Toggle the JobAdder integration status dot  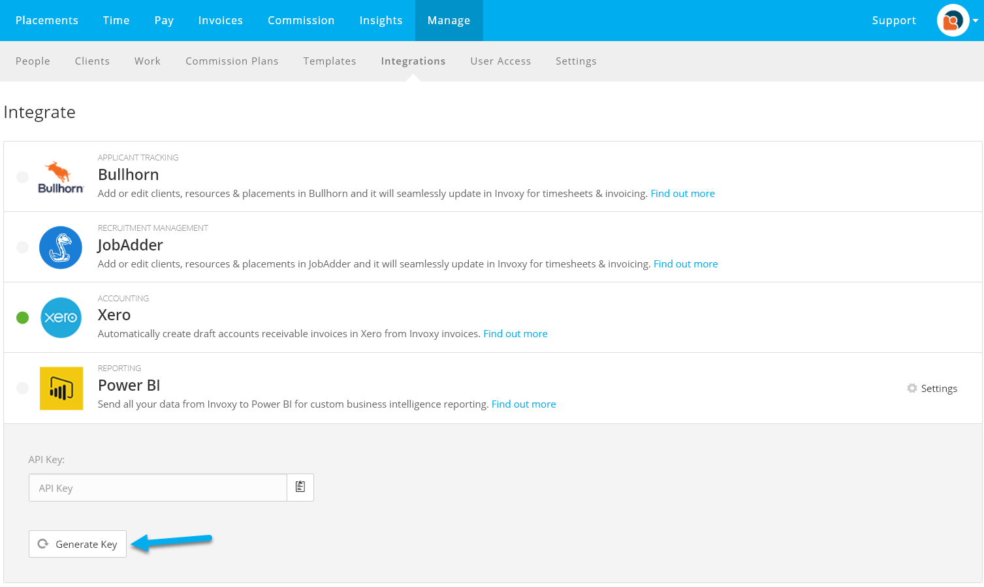pyautogui.click(x=23, y=247)
